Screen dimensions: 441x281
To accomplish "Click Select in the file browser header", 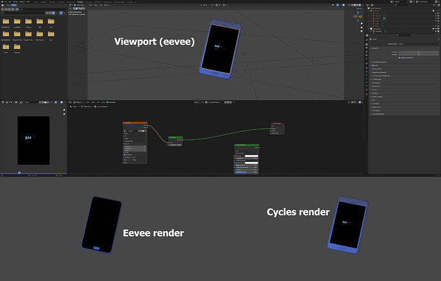I will click(x=14, y=5).
